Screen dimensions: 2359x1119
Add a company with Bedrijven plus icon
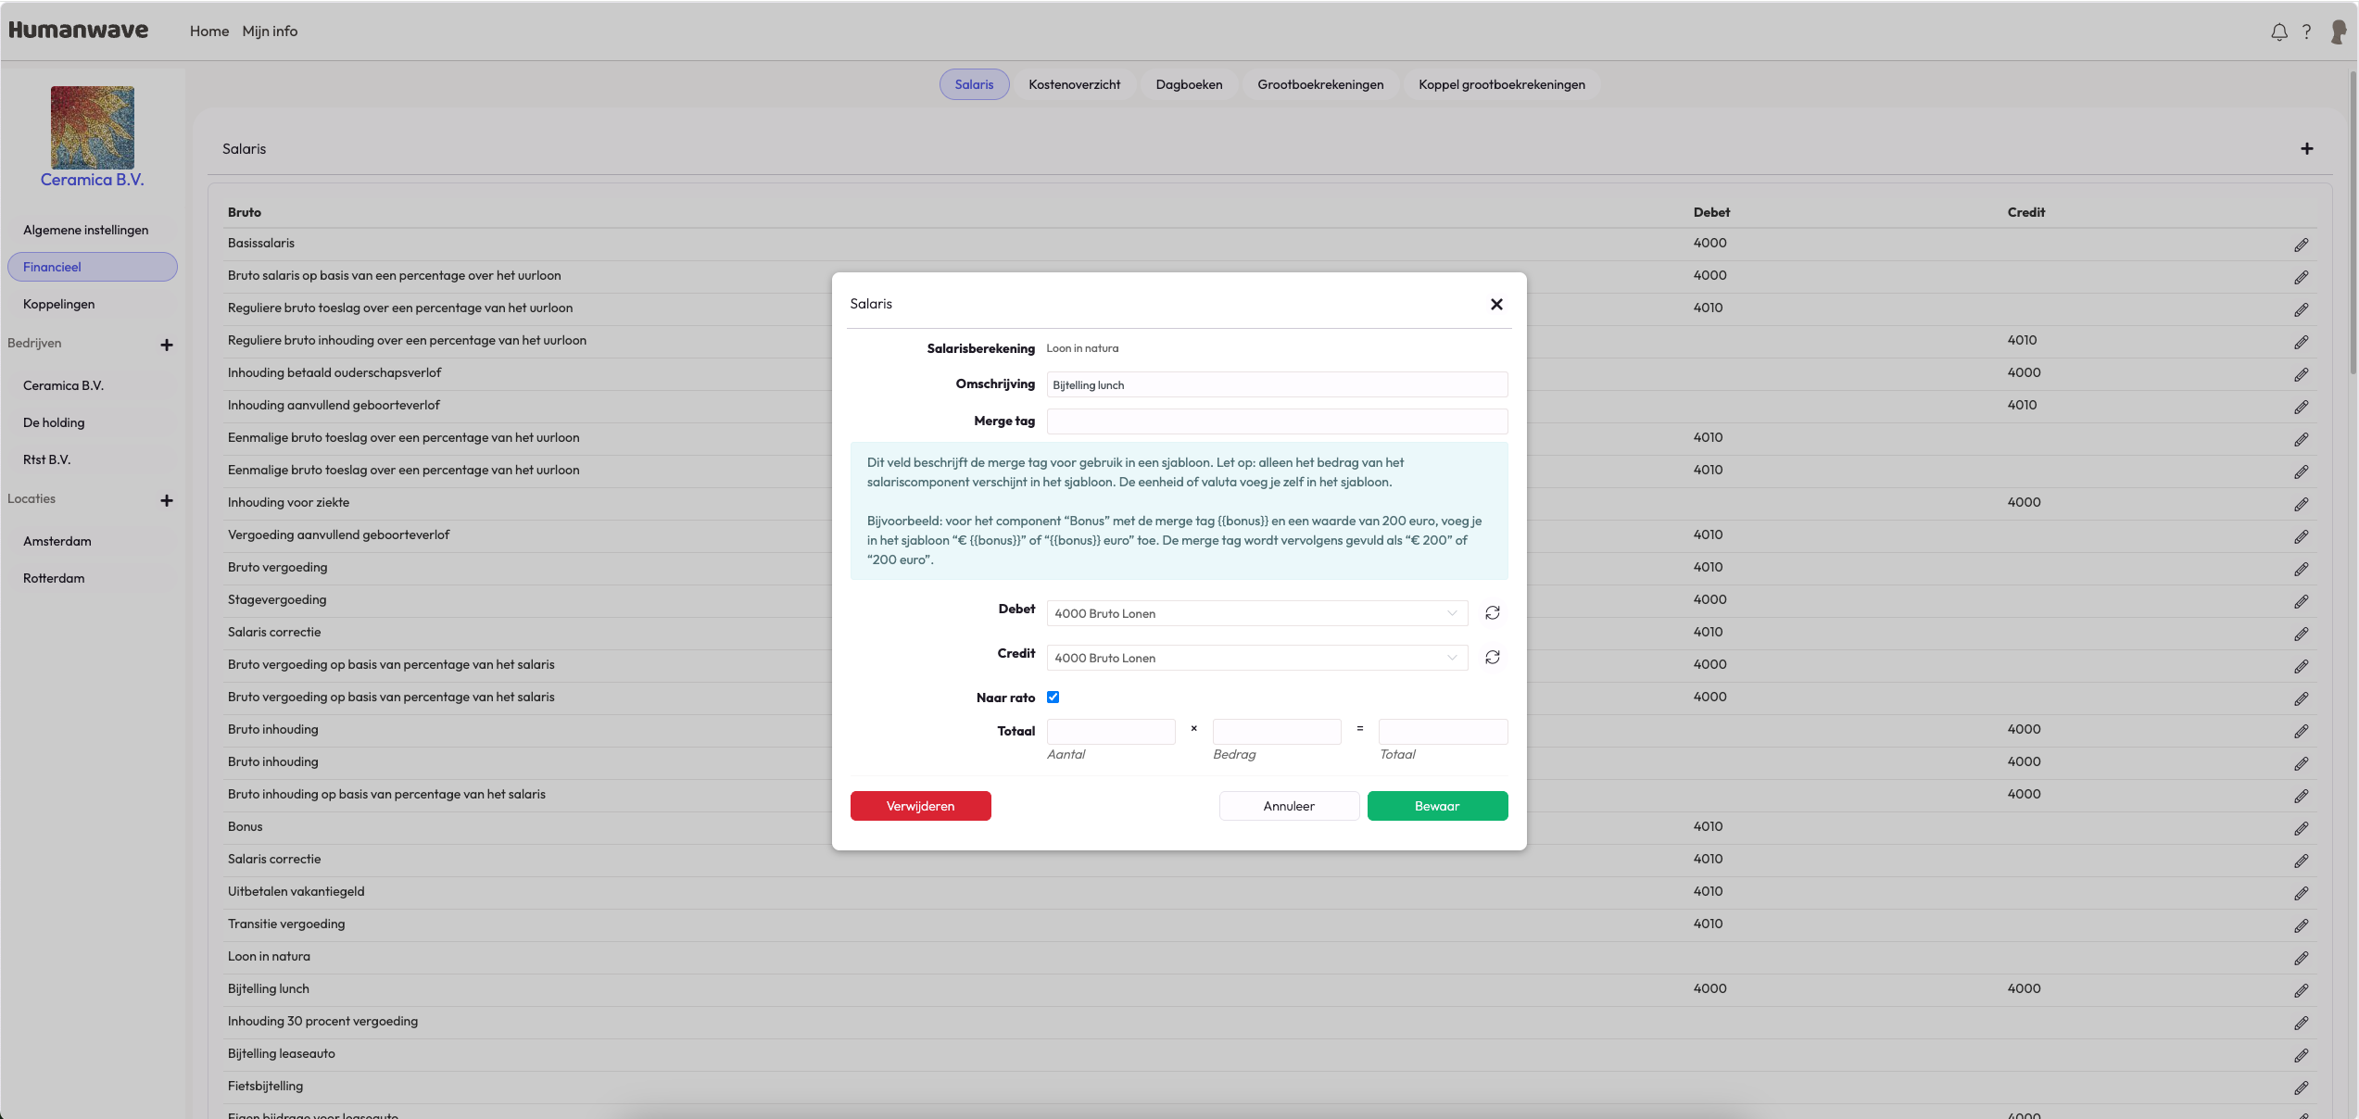[x=167, y=345]
